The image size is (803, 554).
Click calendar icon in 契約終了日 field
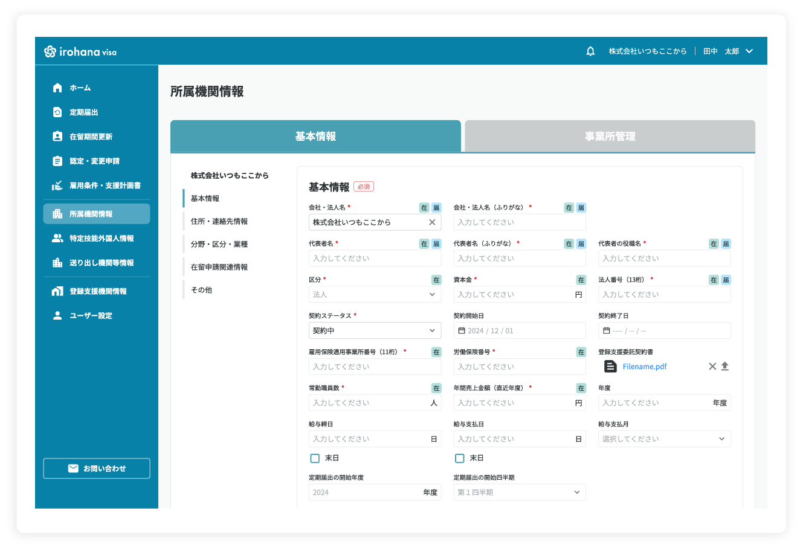point(607,331)
